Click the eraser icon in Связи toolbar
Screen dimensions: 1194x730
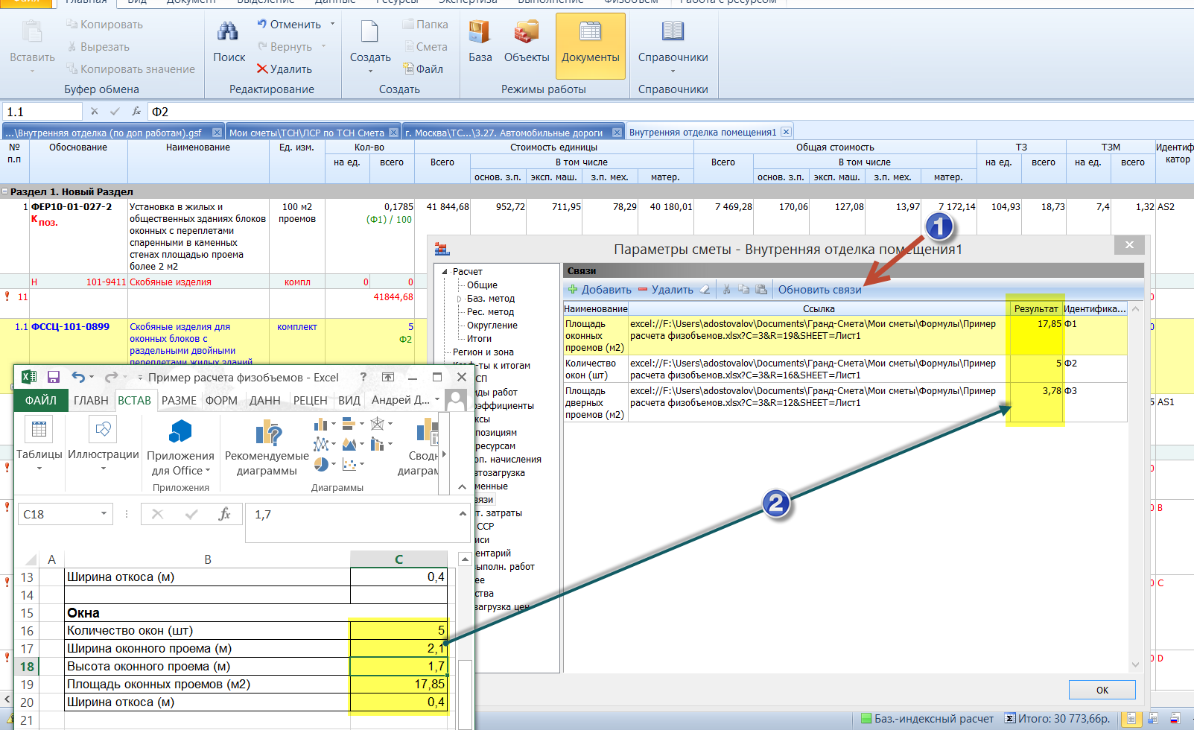click(x=705, y=290)
